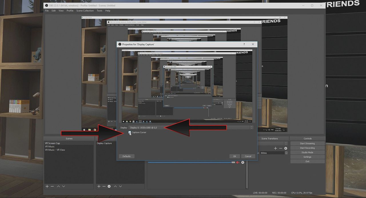
Task: Select the VR Music scene
Action: pos(50,147)
